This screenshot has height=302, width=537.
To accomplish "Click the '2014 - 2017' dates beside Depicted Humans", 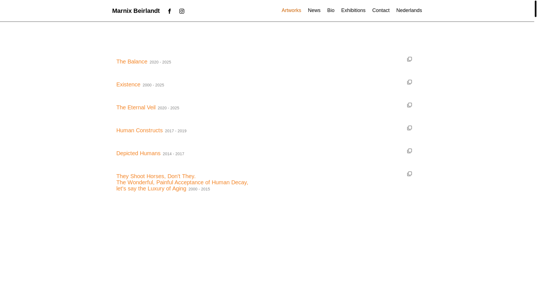I will coord(173,154).
